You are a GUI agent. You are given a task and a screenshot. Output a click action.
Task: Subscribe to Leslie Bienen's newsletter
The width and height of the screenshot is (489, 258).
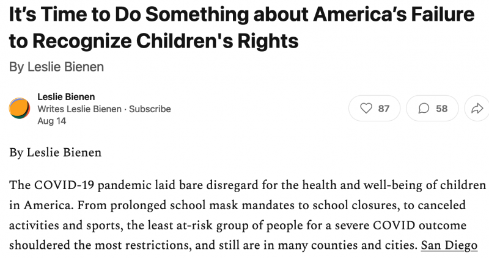click(150, 109)
